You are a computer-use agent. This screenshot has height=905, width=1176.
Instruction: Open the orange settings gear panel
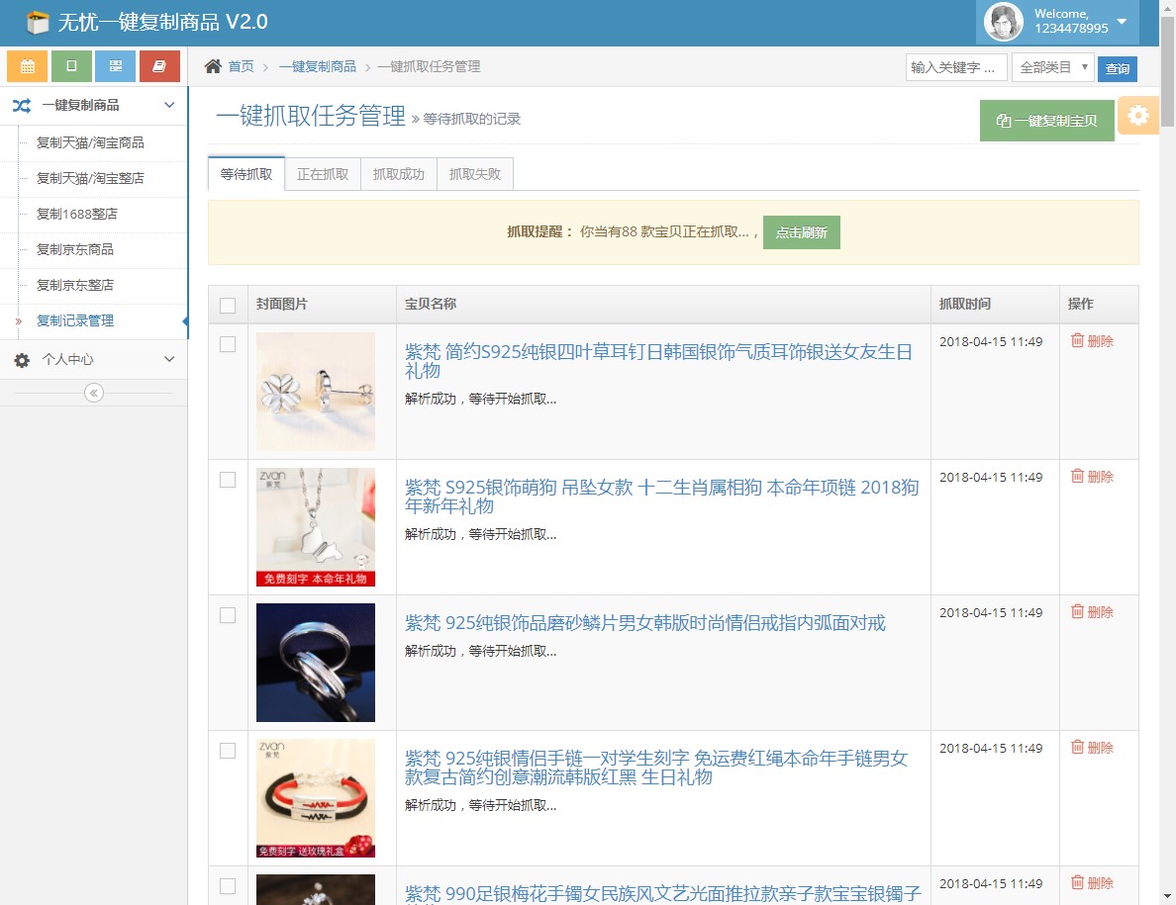pos(1137,116)
